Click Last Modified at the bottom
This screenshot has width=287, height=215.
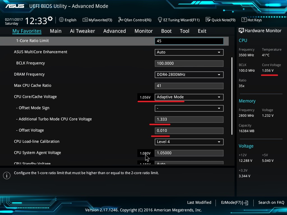199,202
